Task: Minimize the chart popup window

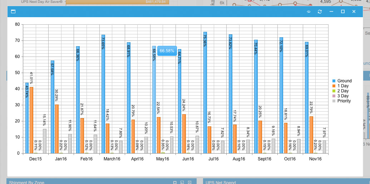Action: tap(331, 12)
